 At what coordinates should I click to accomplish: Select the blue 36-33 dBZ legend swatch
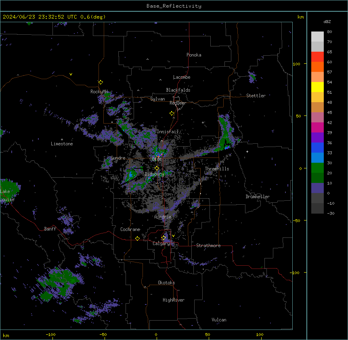tap(317, 147)
